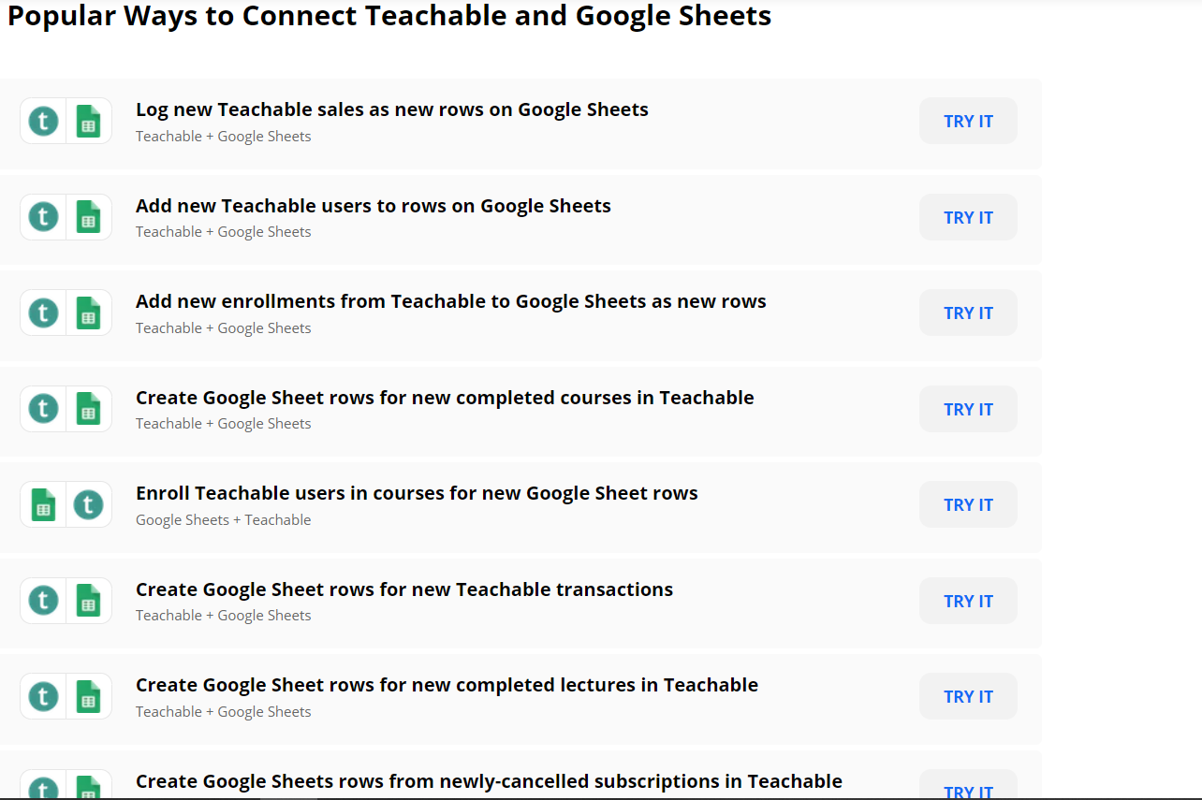Click TRY IT for 'Enroll Teachable users in courses'
The height and width of the screenshot is (800, 1202).
pyautogui.click(x=968, y=504)
